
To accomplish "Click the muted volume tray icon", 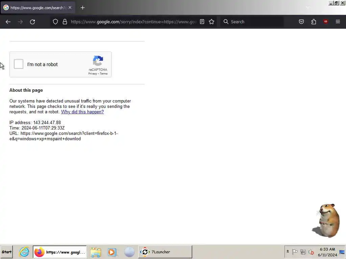I will click(311, 252).
